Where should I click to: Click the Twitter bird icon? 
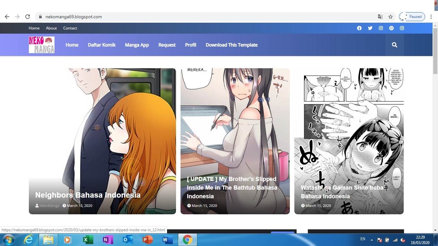point(370,28)
